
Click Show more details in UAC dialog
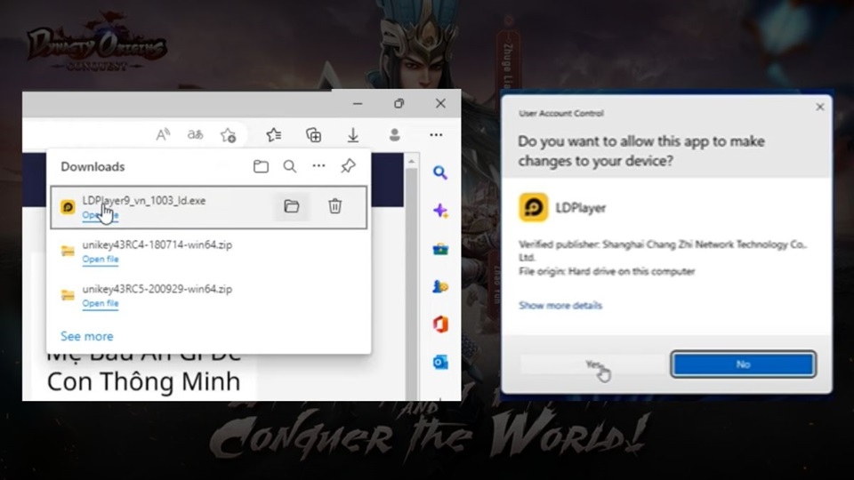(x=560, y=305)
